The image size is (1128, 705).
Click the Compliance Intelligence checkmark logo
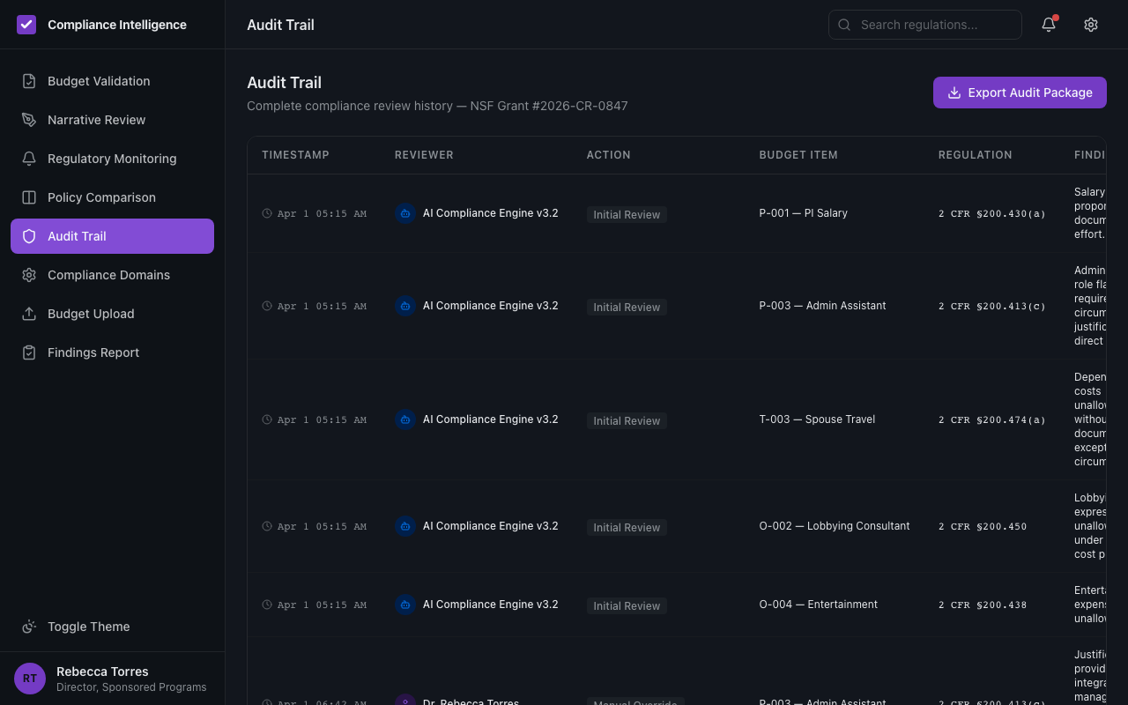pos(26,25)
